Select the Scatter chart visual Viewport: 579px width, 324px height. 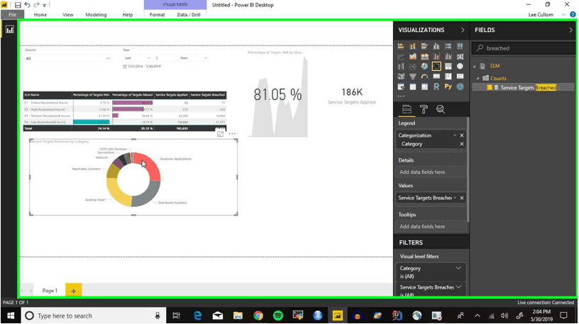pos(412,67)
